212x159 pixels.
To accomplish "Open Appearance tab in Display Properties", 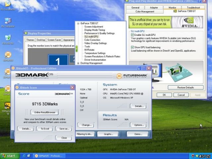I will pyautogui.click(x=69, y=40).
